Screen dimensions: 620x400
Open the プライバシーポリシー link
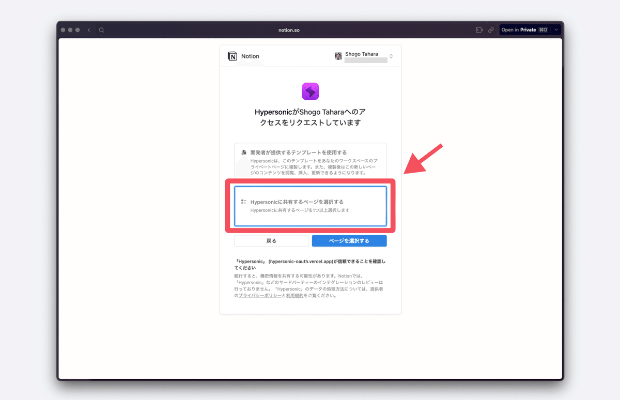[x=260, y=295]
